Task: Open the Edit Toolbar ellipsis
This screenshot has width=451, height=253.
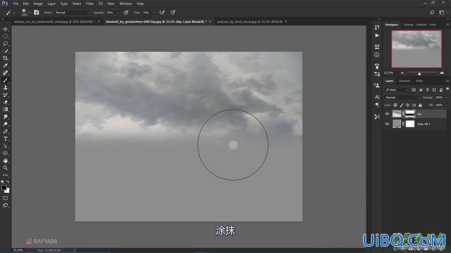Action: [x=5, y=175]
